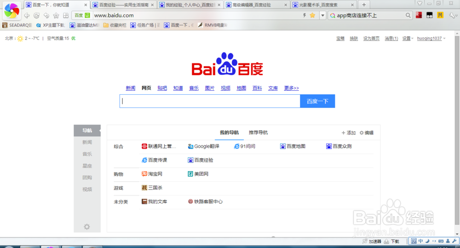
Task: Open the wrench tools menu
Action: pos(453,15)
